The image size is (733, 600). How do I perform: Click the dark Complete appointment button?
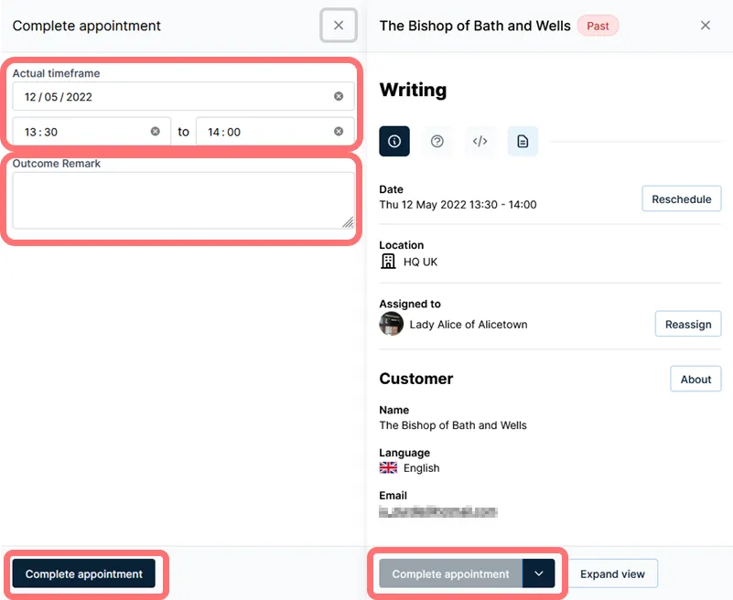[83, 573]
